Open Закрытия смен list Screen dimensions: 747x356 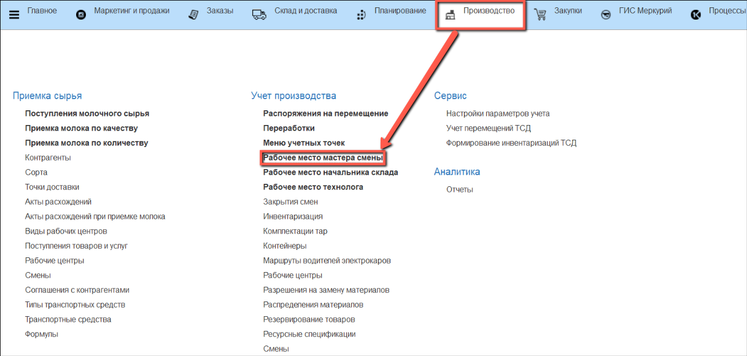click(290, 202)
